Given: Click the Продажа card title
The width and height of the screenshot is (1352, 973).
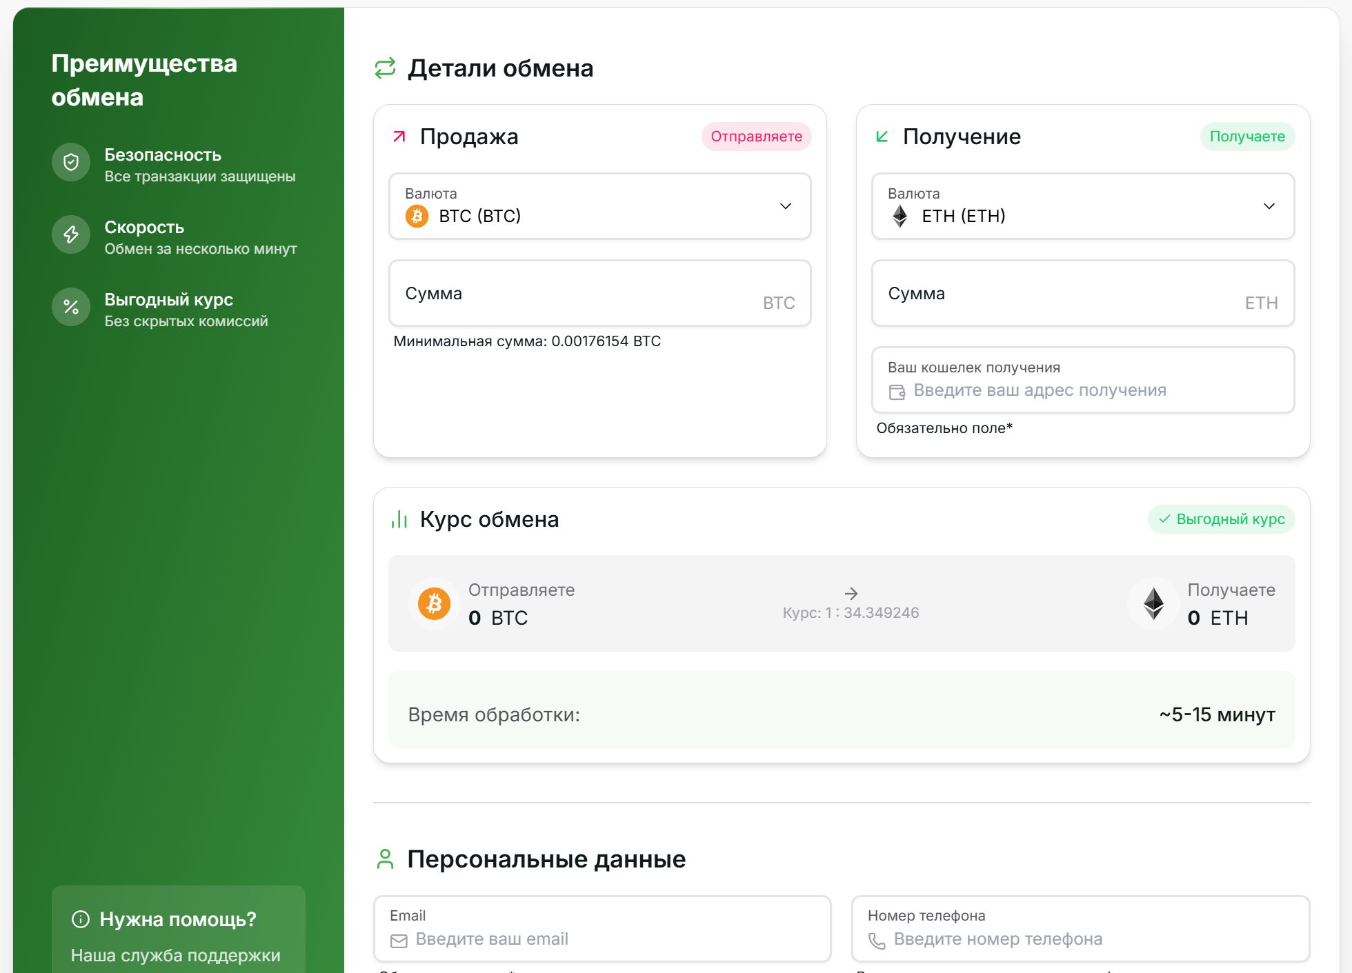Looking at the screenshot, I should (x=469, y=137).
